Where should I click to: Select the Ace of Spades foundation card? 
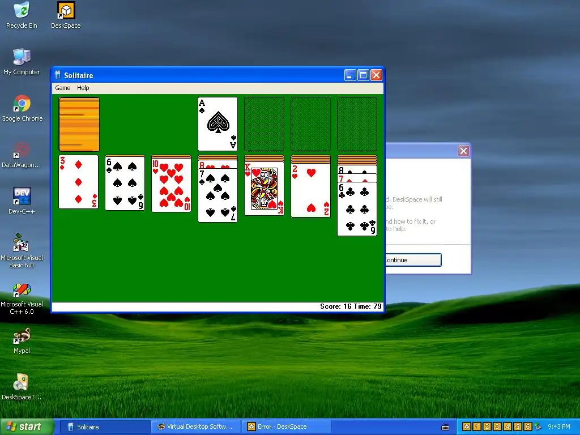click(217, 124)
